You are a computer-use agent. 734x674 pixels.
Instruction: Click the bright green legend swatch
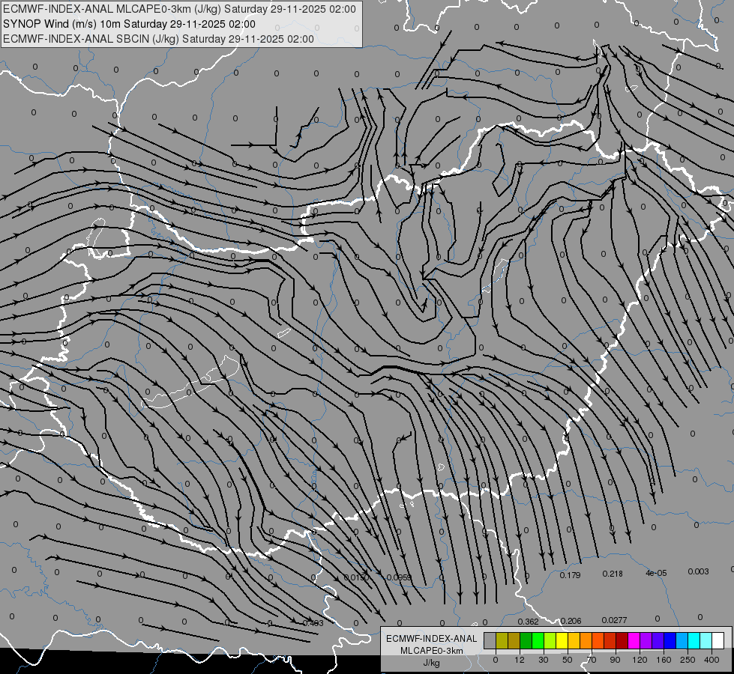tap(538, 640)
